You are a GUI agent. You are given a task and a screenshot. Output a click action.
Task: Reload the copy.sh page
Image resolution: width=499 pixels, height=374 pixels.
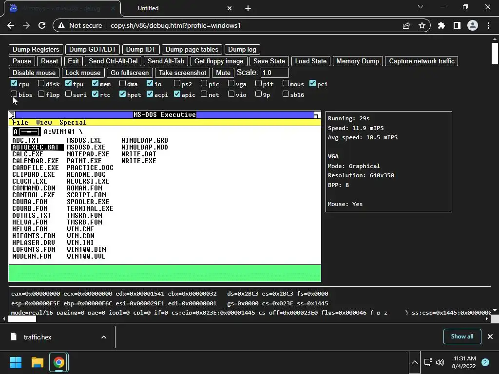pyautogui.click(x=42, y=25)
